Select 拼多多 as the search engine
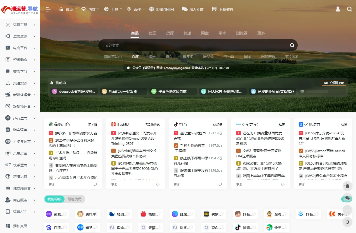Viewport: 356px width, 233px height. tap(188, 57)
